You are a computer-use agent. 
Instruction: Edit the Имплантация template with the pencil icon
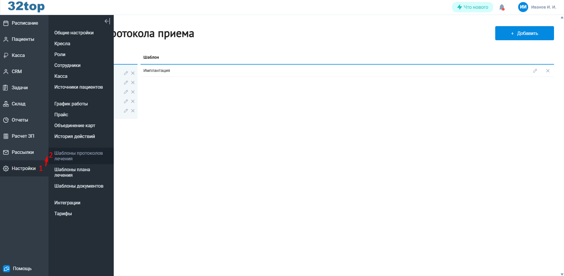click(x=535, y=70)
